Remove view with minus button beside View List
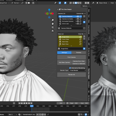This screenshot has width=116, height=116. tap(84, 39)
